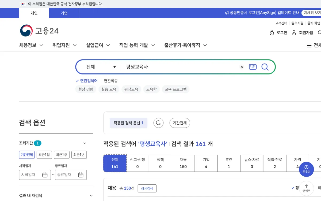The height and width of the screenshot is (201, 321).
Task: Open the 고객센터 link
Action: pyautogui.click(x=281, y=23)
